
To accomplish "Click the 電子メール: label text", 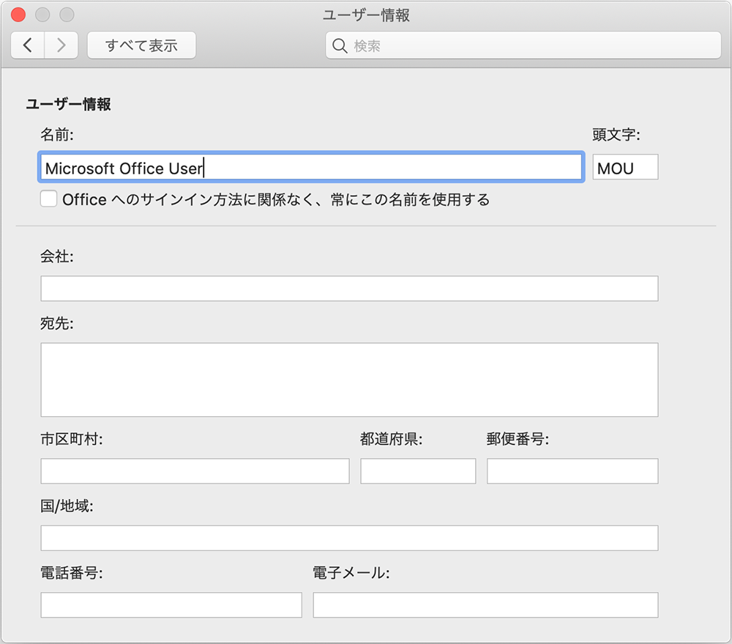I will [x=351, y=572].
